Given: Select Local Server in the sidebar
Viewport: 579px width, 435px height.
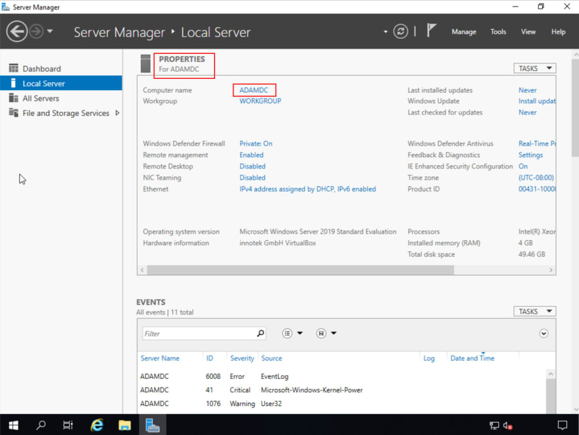Looking at the screenshot, I should click(x=61, y=84).
